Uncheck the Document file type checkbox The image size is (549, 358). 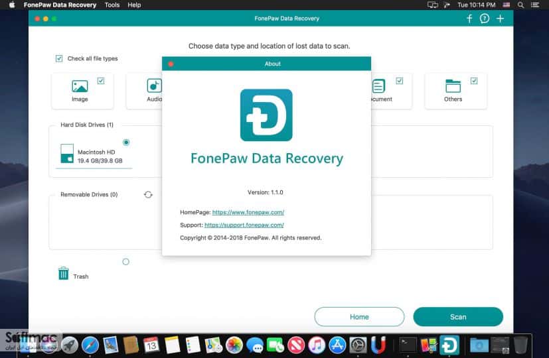399,81
